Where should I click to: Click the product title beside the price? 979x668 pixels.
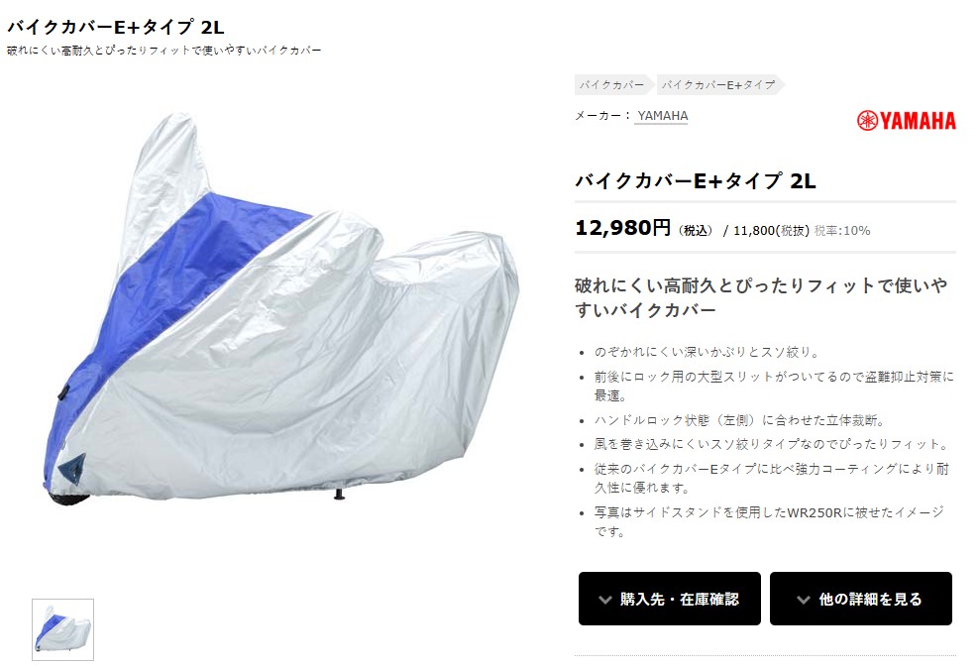coord(695,180)
